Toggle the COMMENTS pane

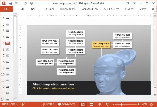coord(67,104)
